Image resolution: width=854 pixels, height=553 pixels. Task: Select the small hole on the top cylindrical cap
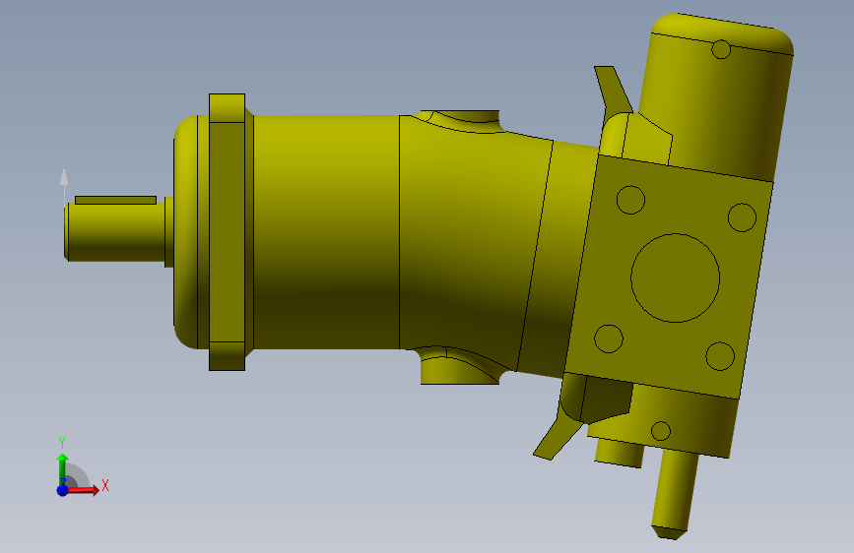point(721,49)
